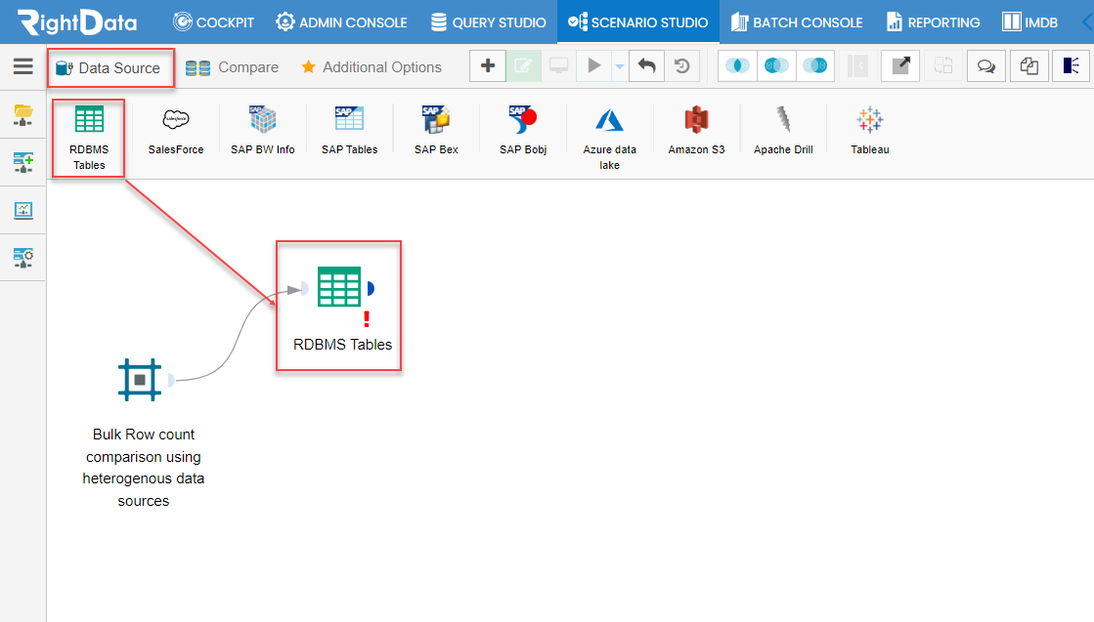Open the REPORTING menu
This screenshot has height=622, width=1094.
pyautogui.click(x=933, y=22)
